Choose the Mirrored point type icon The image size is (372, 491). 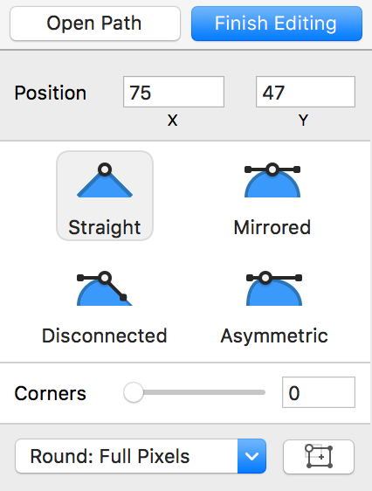click(272, 180)
